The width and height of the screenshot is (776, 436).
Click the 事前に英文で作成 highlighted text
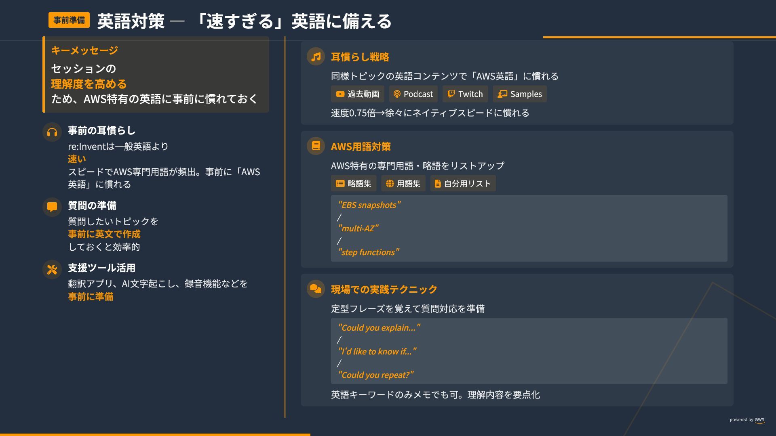104,234
